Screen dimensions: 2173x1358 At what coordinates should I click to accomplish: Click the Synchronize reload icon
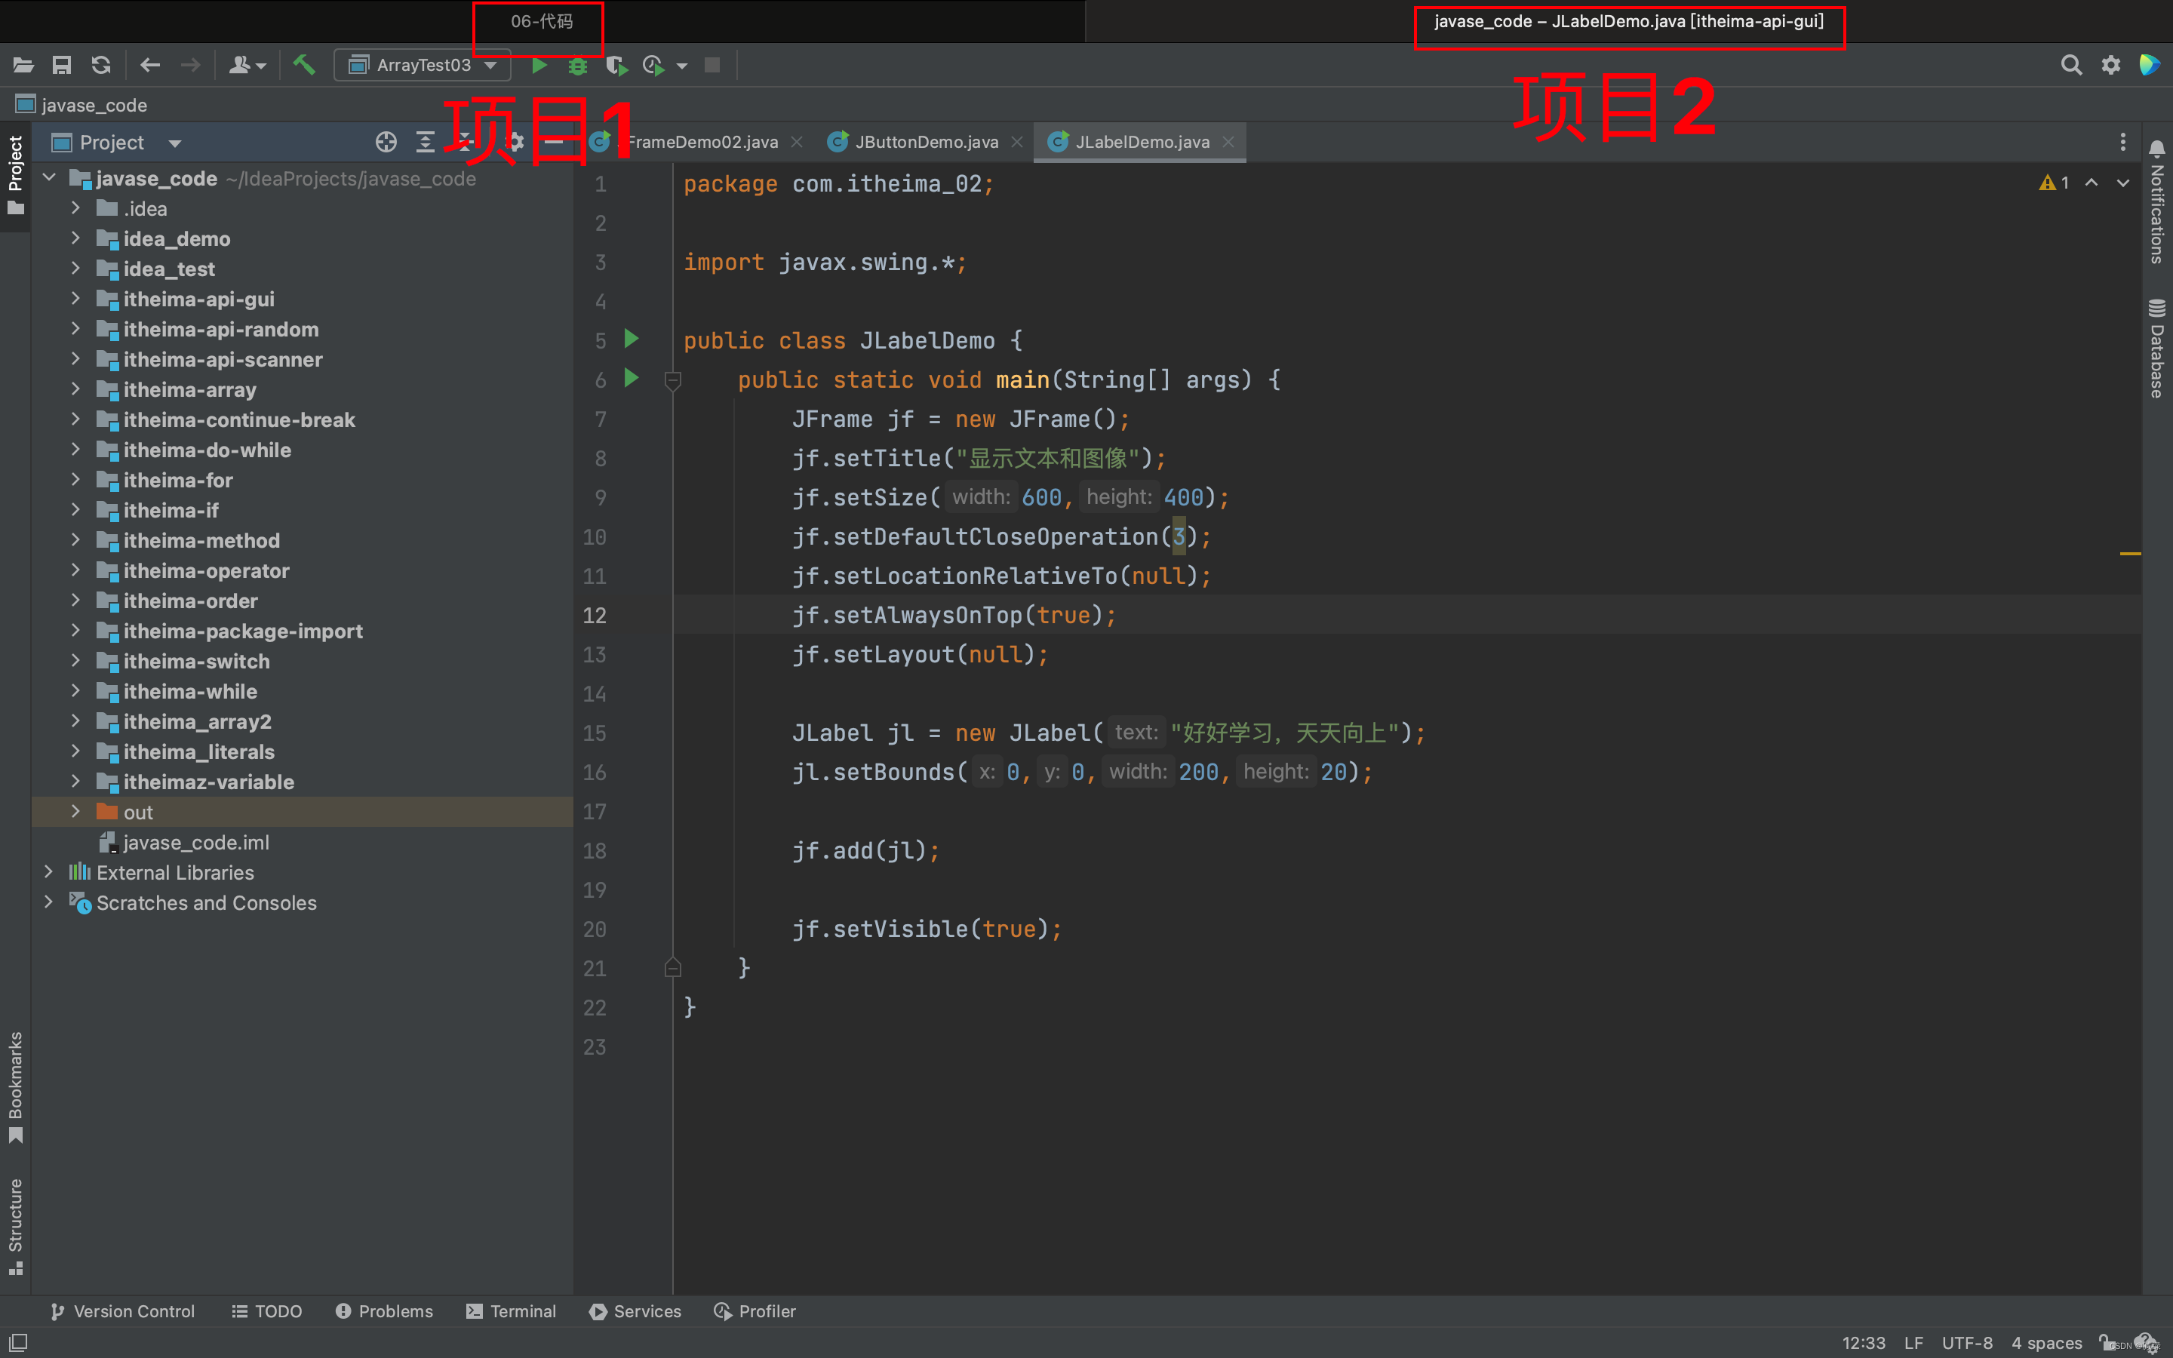[x=100, y=66]
